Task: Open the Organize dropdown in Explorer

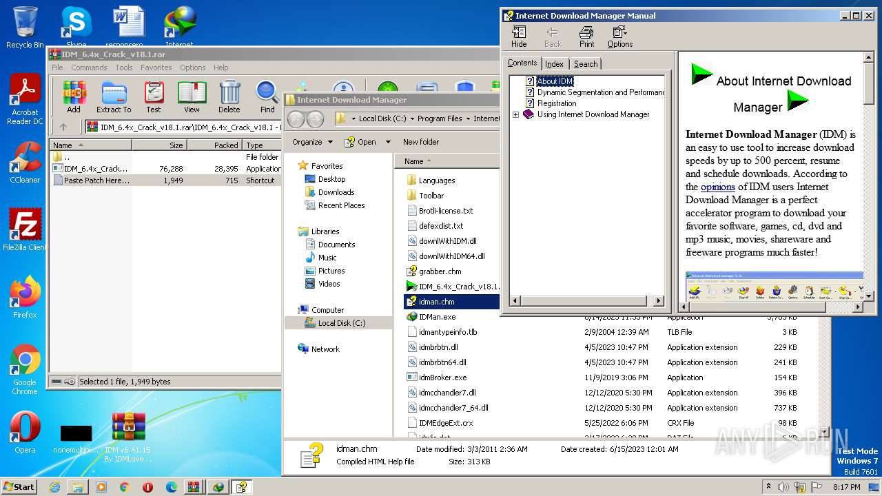Action: coord(312,142)
